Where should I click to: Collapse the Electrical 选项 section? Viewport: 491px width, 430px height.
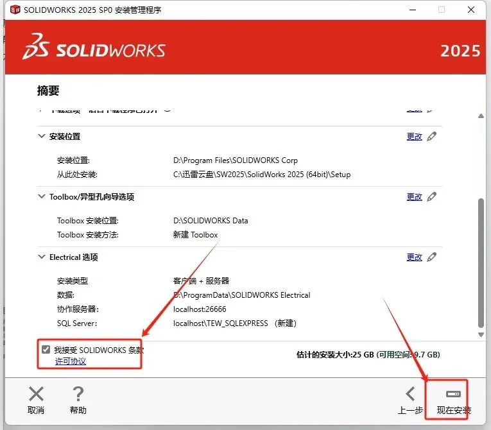coord(41,257)
